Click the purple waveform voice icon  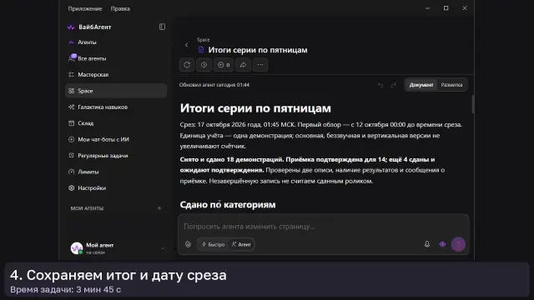click(x=442, y=244)
